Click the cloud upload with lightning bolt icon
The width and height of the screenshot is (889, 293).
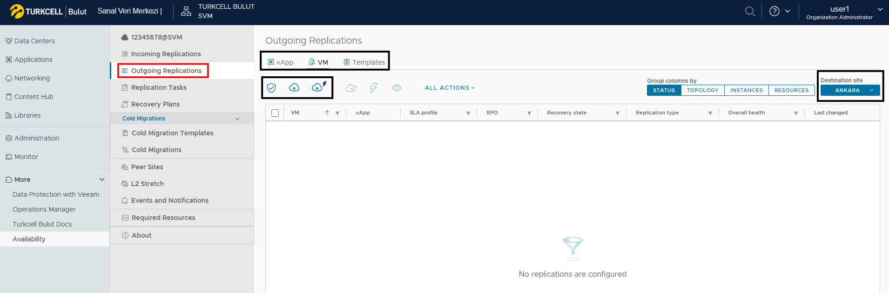pos(319,87)
